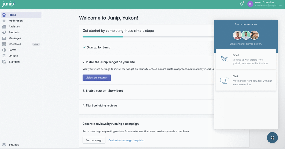Click the Branding swatch icon
The width and height of the screenshot is (285, 149).
tap(4, 62)
